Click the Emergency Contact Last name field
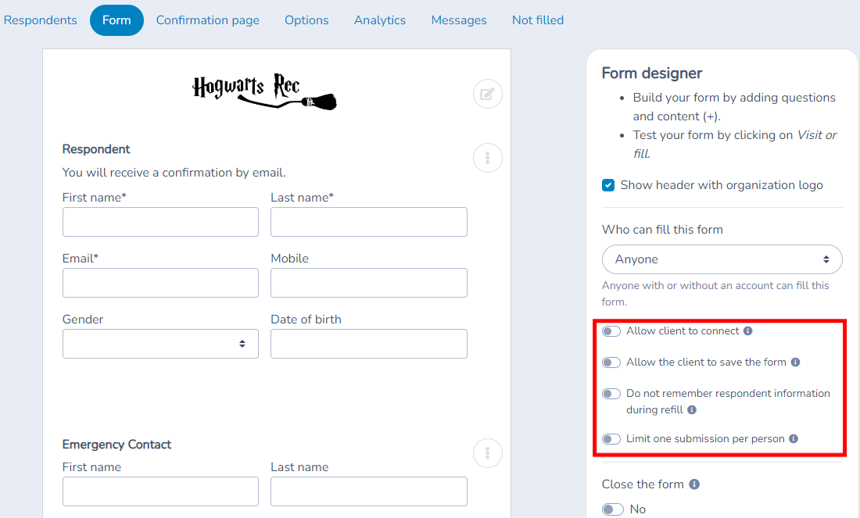This screenshot has height=518, width=860. pos(368,491)
